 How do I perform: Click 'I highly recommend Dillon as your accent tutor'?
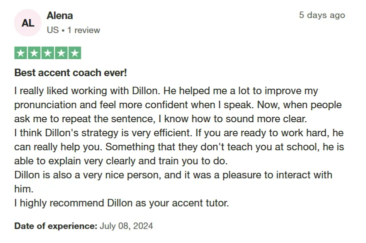(x=121, y=203)
